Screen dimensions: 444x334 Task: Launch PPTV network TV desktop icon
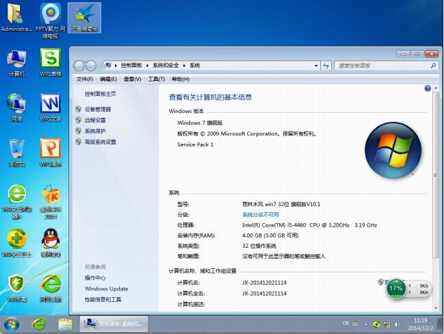(51, 21)
